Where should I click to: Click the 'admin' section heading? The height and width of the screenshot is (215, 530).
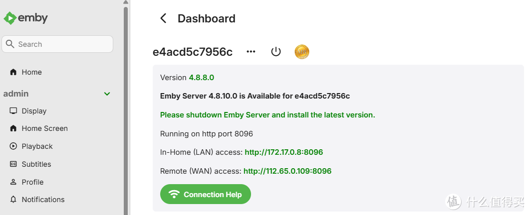tap(16, 94)
